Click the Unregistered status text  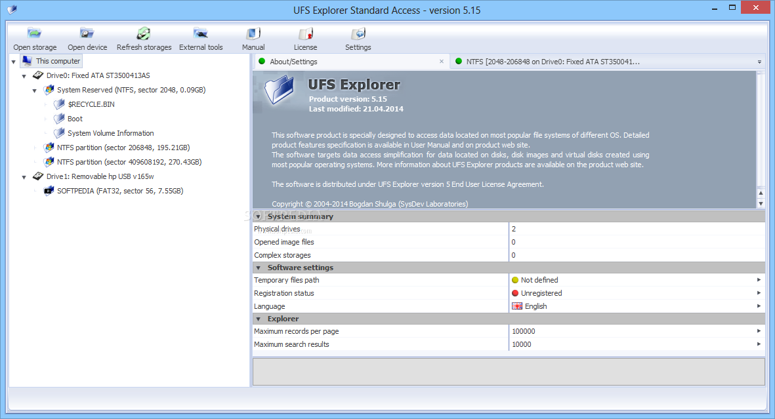(541, 293)
